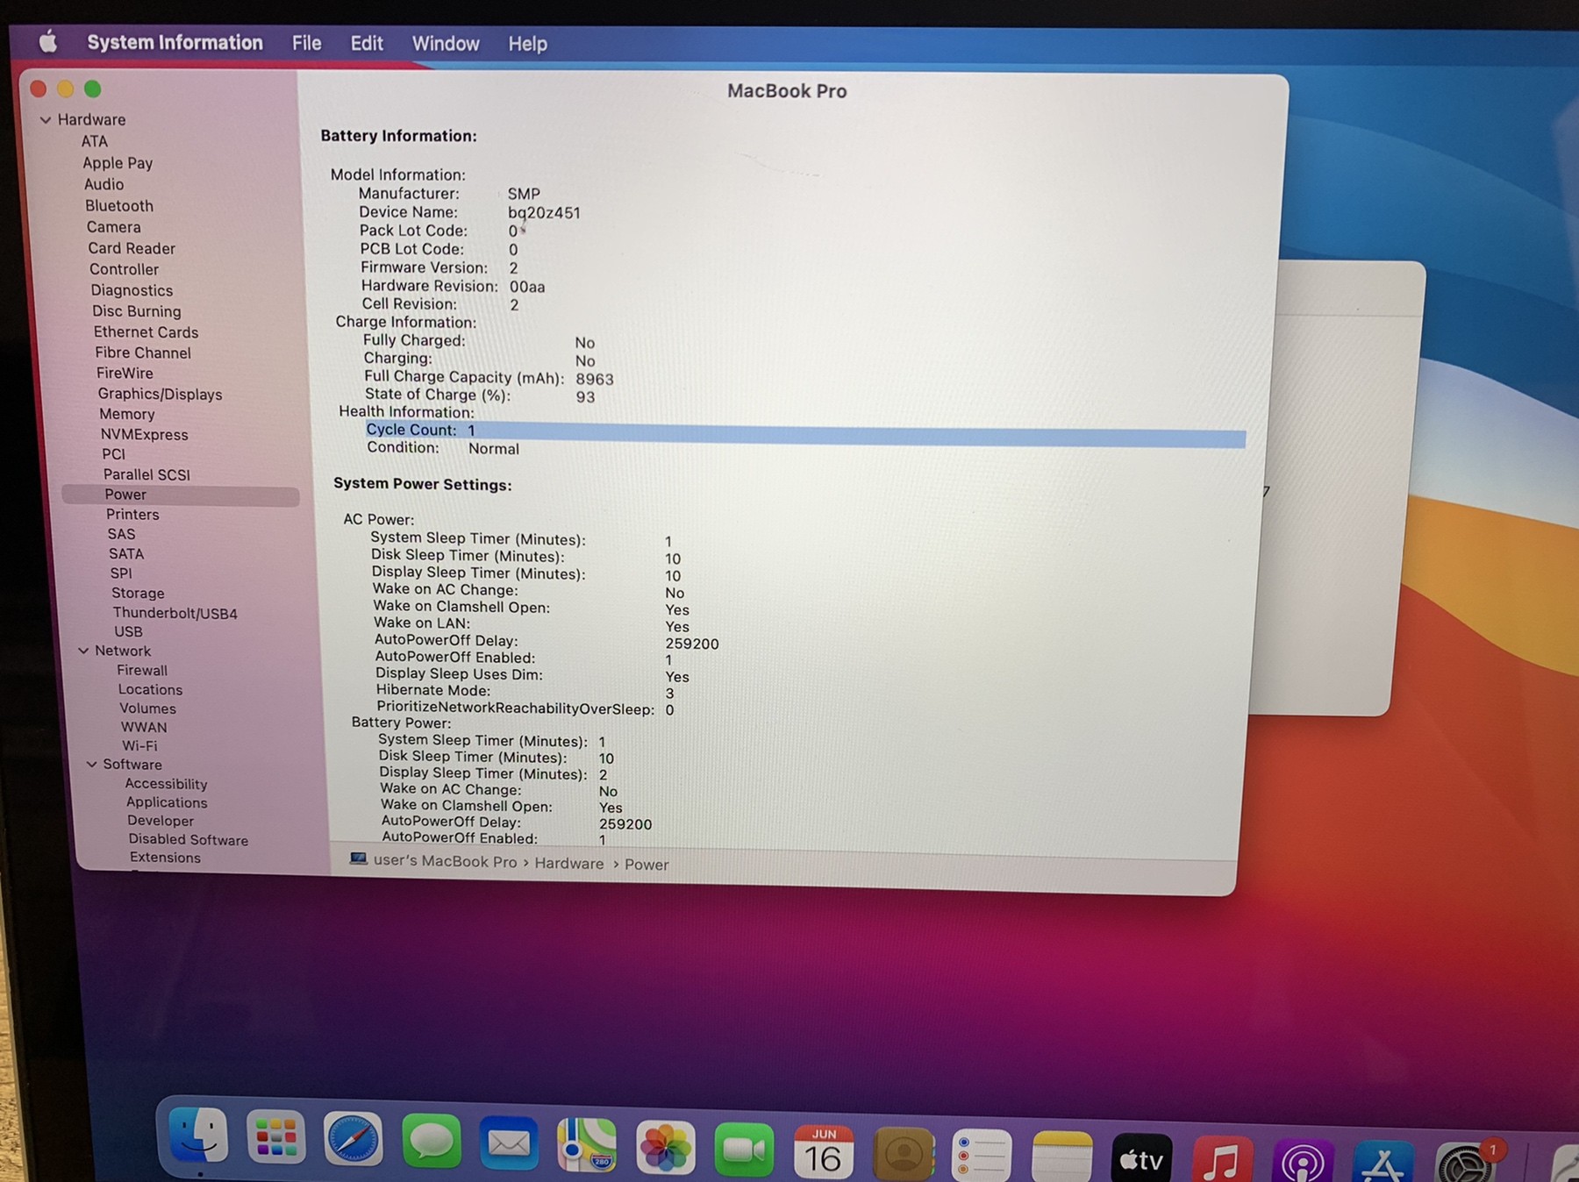Select USB in the sidebar

[128, 631]
